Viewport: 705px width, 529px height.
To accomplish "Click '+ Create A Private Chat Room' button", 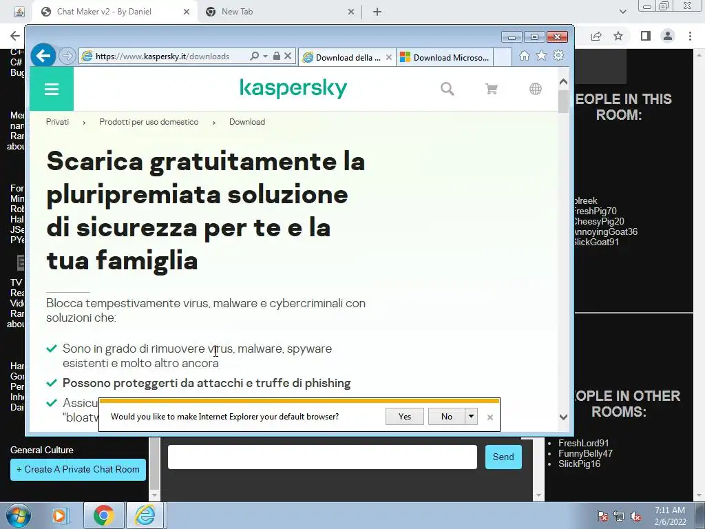I will [78, 470].
